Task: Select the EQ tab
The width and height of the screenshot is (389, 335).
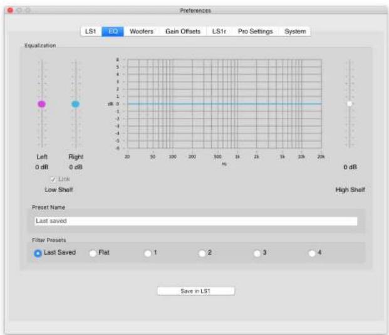Action: pos(113,31)
